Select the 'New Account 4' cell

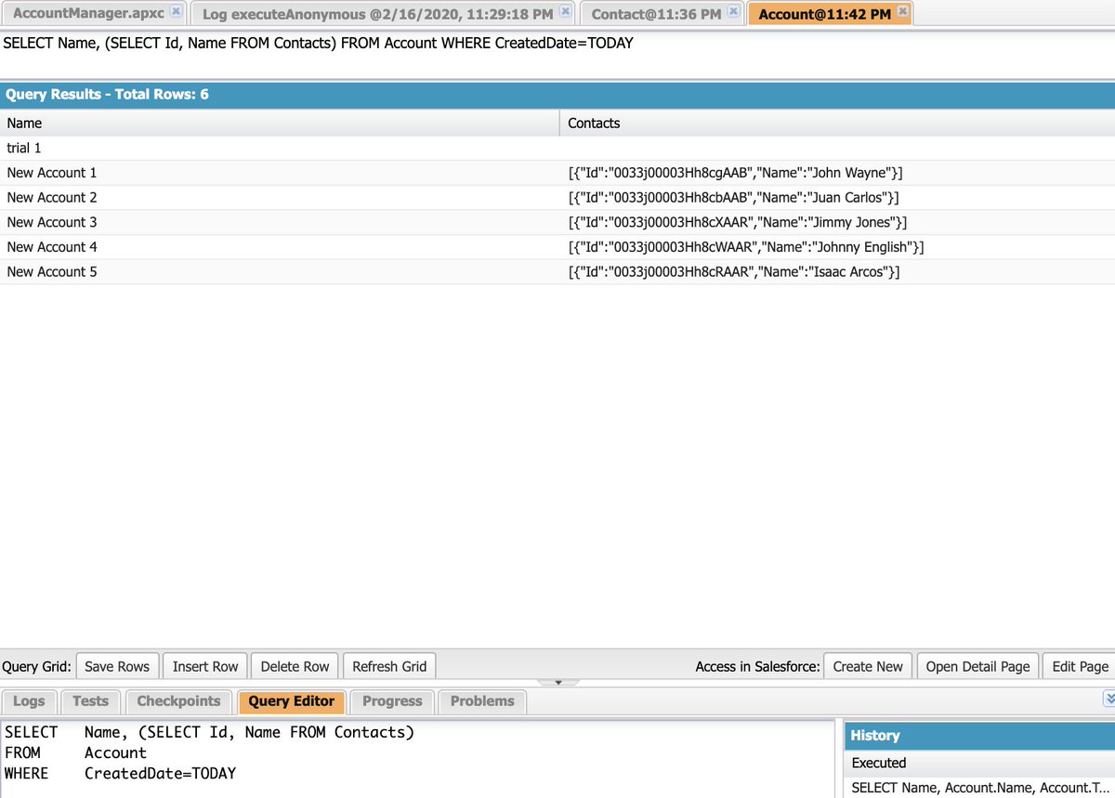280,247
